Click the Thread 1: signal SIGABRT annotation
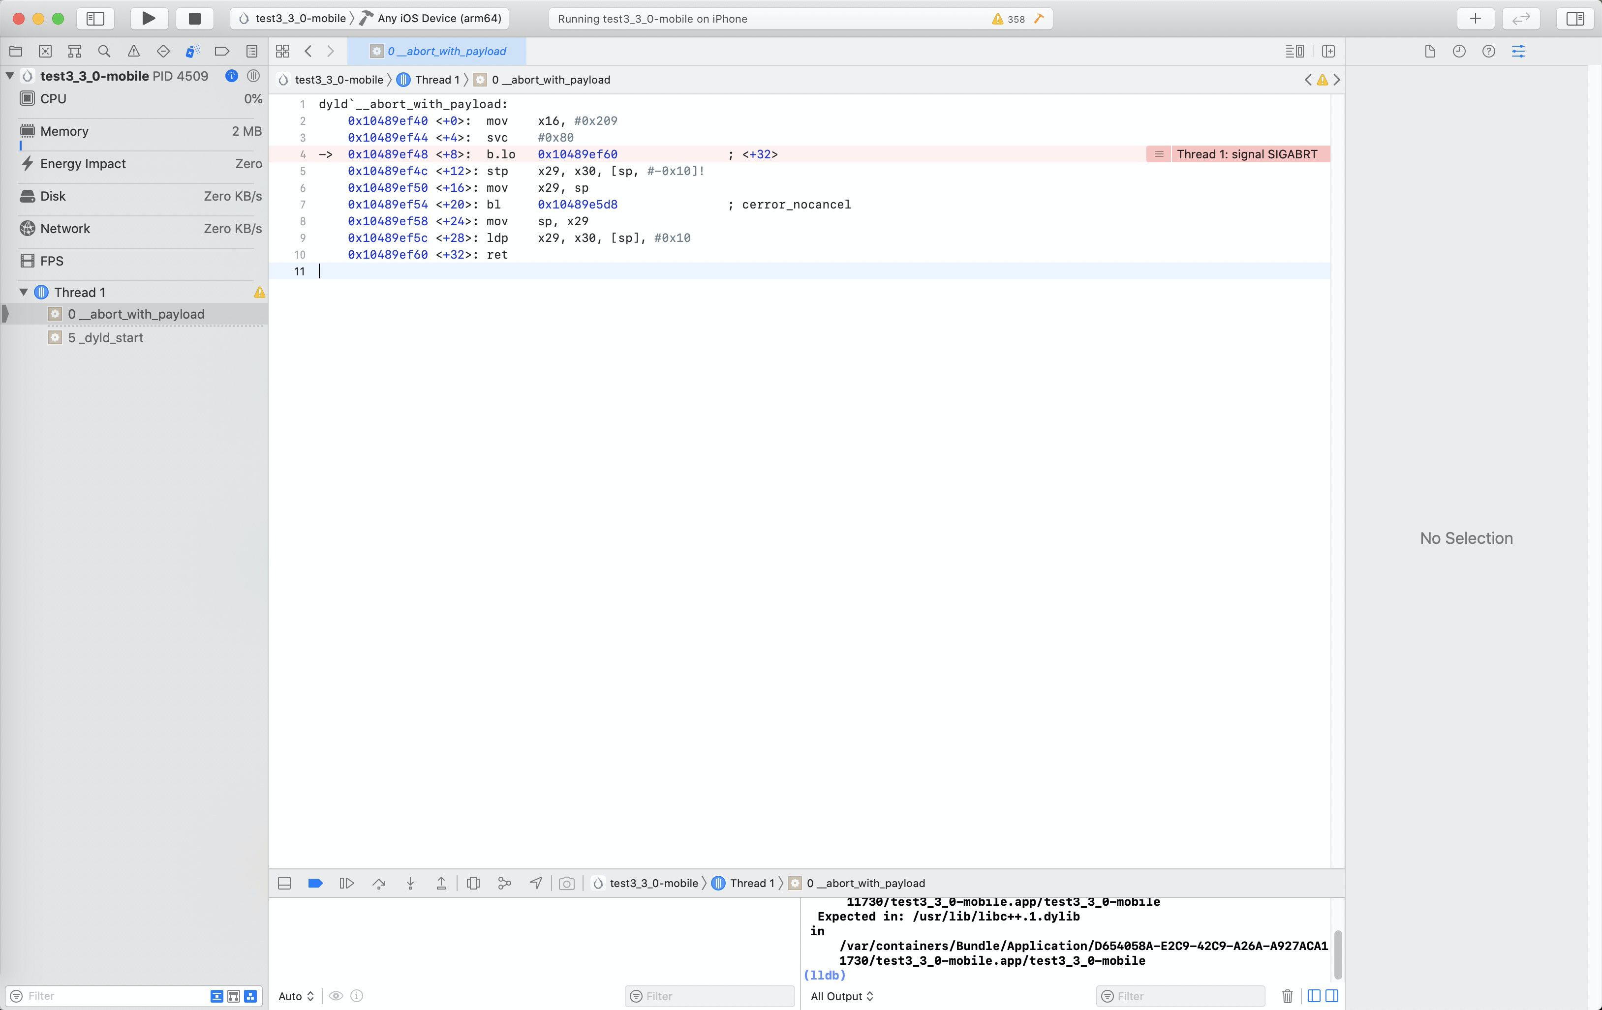The width and height of the screenshot is (1602, 1010). [1246, 154]
